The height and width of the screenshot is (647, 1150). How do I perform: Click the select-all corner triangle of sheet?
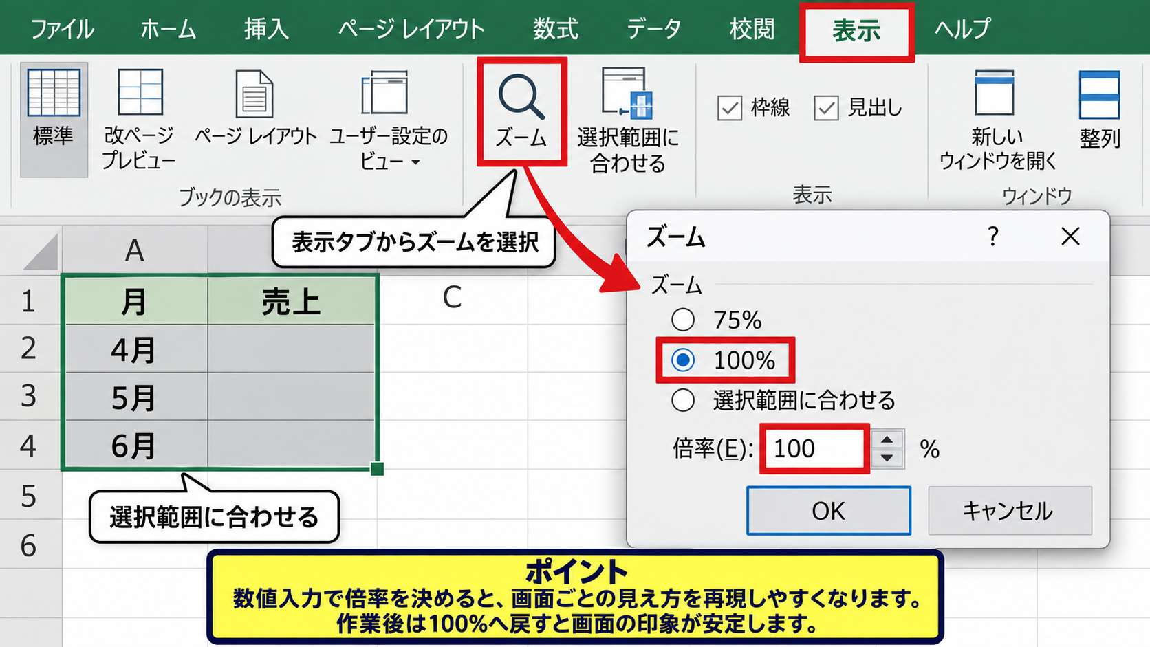coord(41,252)
